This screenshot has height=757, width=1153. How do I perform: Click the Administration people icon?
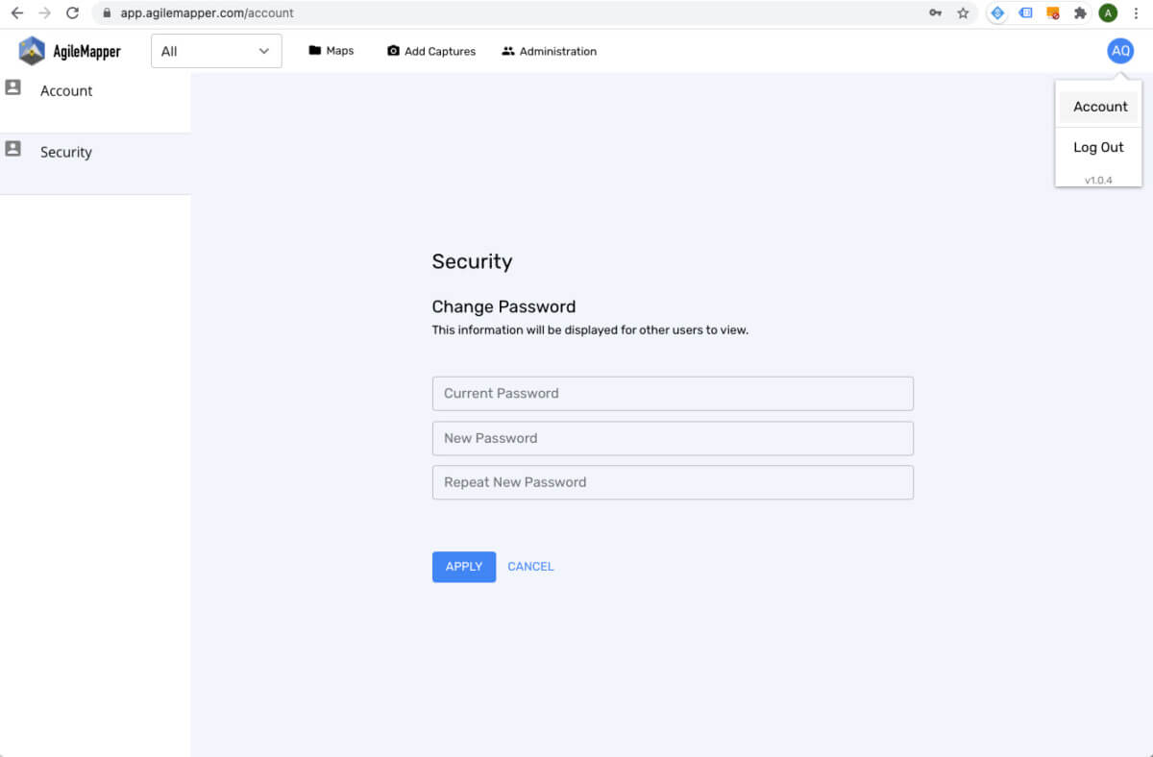(508, 51)
